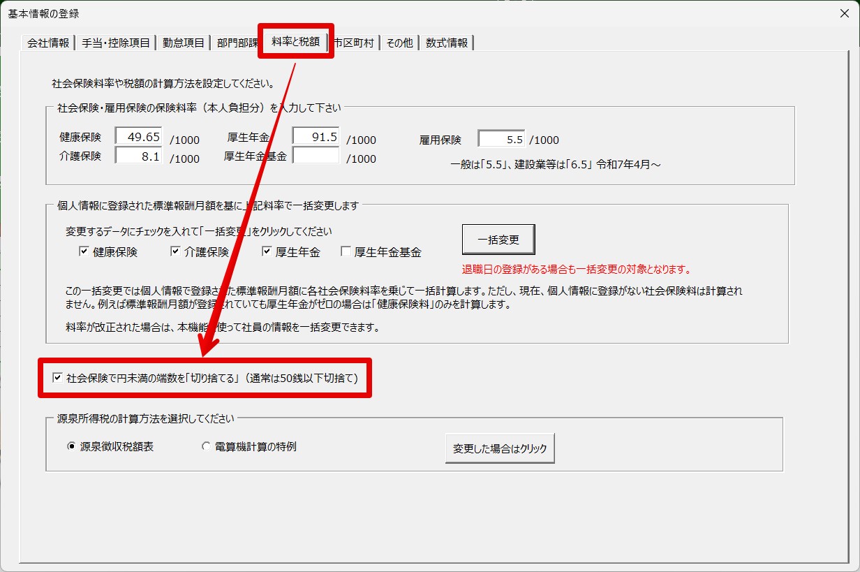Uncheck the 厚生年金 bulk change checkbox
Screen dimensions: 860x572
click(x=267, y=252)
